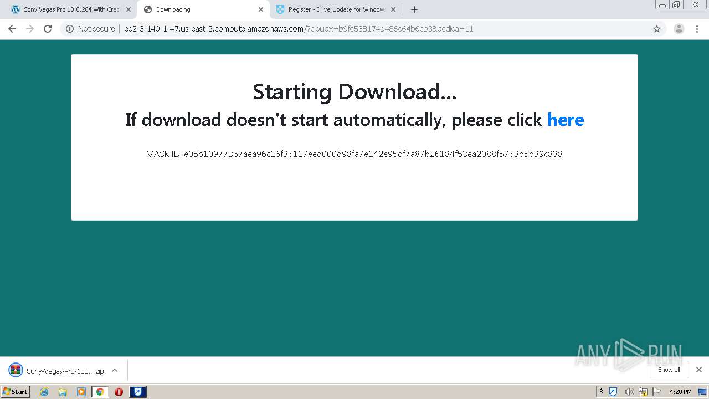Click the show desktop monitor icon
709x399 pixels.
pyautogui.click(x=702, y=392)
